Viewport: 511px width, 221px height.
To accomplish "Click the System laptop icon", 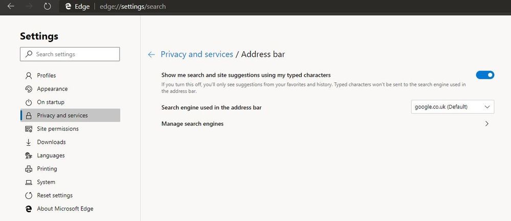I will 29,183.
